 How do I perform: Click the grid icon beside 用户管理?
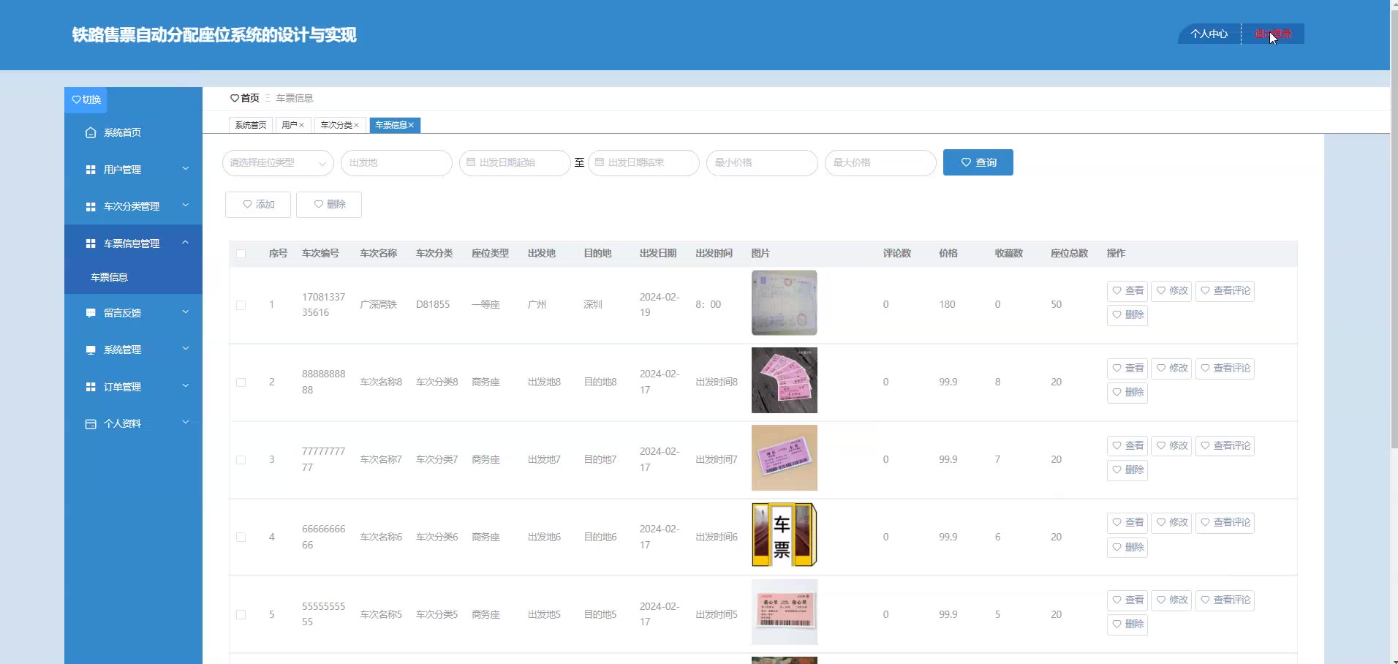[91, 170]
